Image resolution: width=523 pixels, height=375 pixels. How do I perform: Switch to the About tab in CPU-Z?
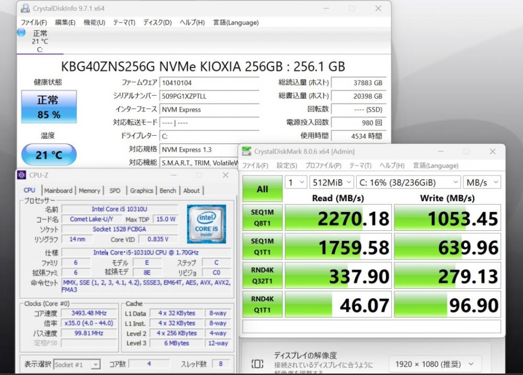pyautogui.click(x=191, y=191)
